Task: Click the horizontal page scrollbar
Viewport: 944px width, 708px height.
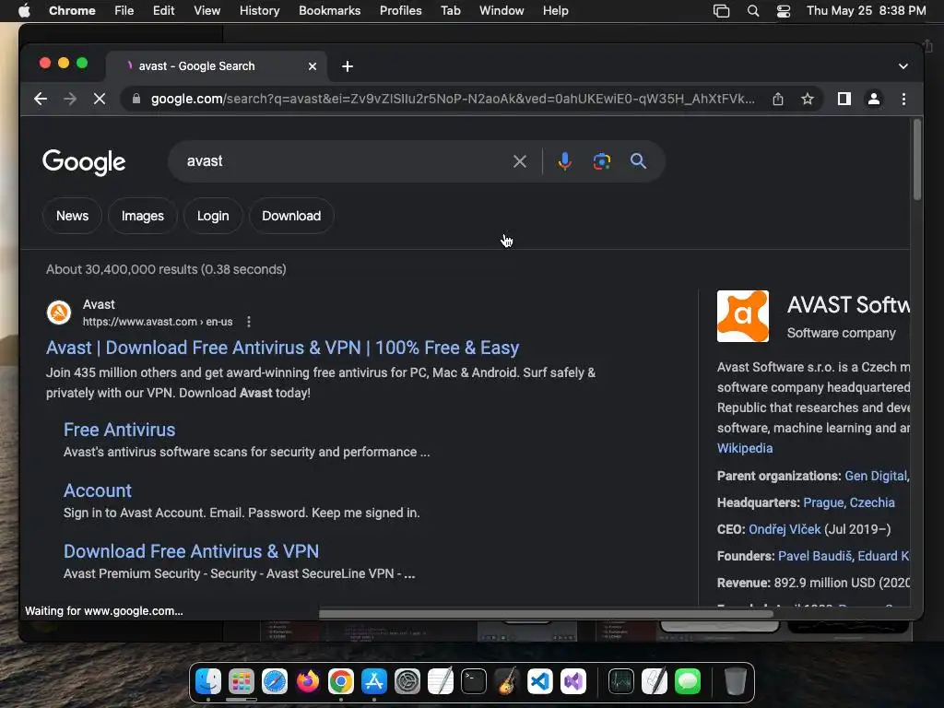Action: [x=546, y=613]
